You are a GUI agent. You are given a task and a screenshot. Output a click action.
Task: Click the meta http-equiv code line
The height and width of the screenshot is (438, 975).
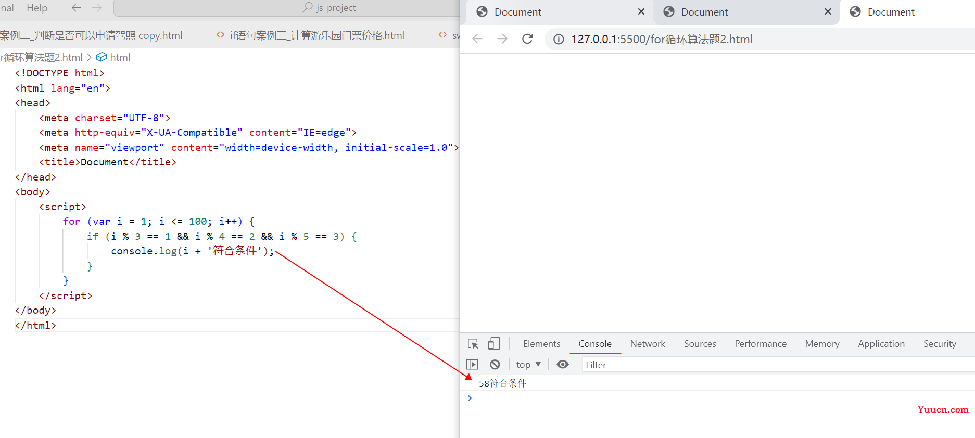pos(198,133)
